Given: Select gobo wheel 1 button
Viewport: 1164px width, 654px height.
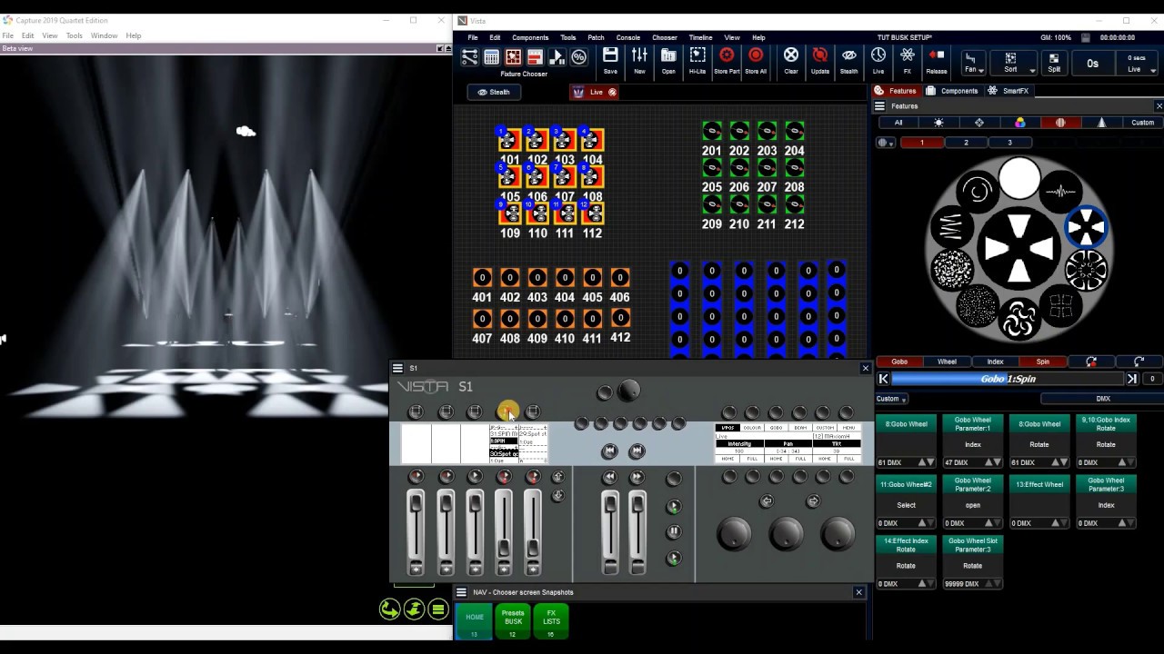Looking at the screenshot, I should (921, 143).
